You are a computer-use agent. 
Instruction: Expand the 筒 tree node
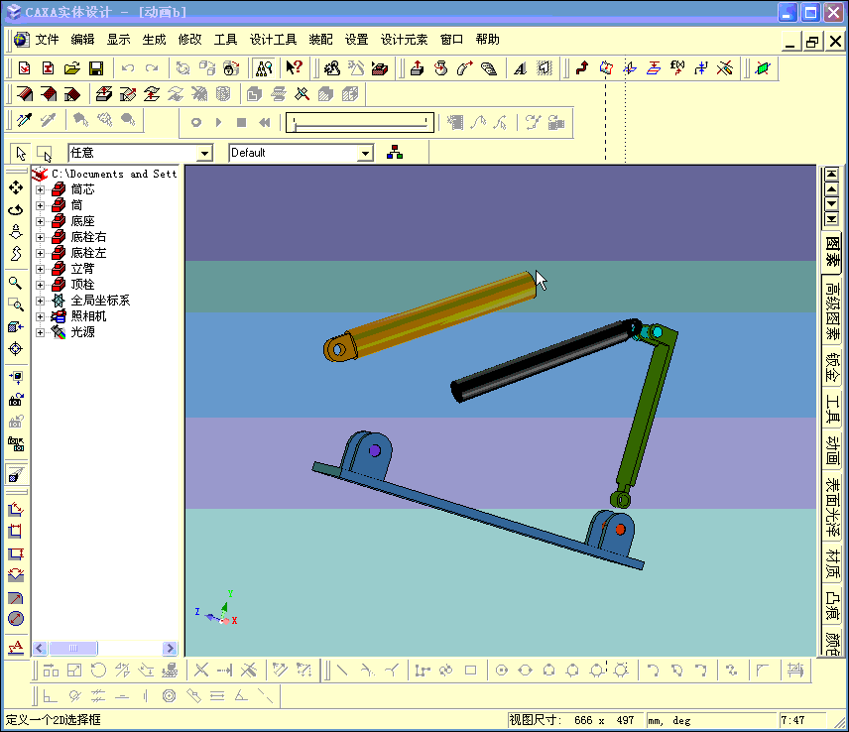click(x=40, y=205)
